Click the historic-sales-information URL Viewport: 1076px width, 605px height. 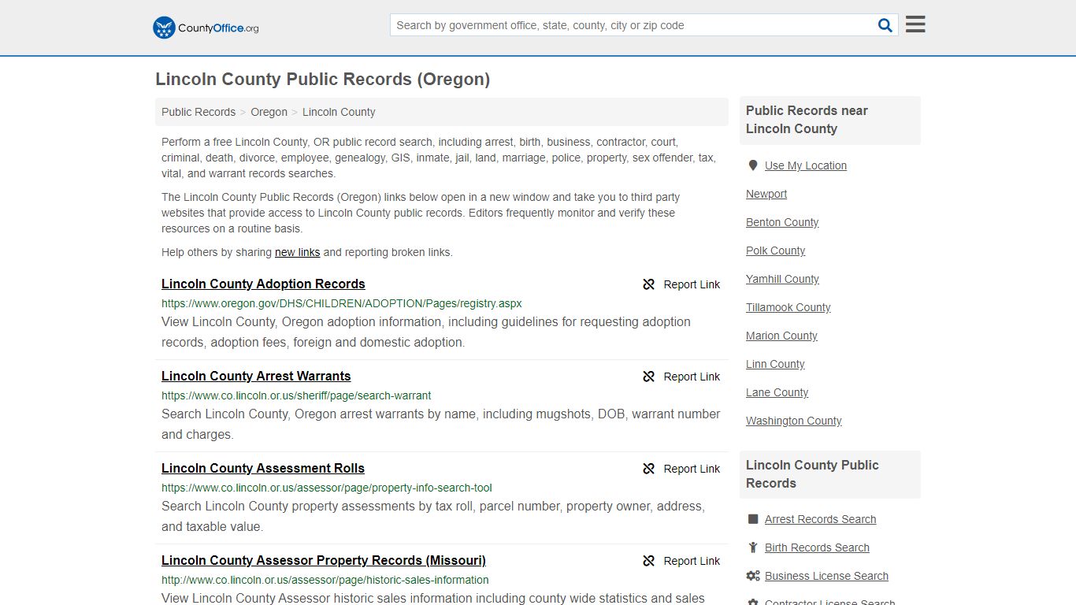(x=325, y=580)
